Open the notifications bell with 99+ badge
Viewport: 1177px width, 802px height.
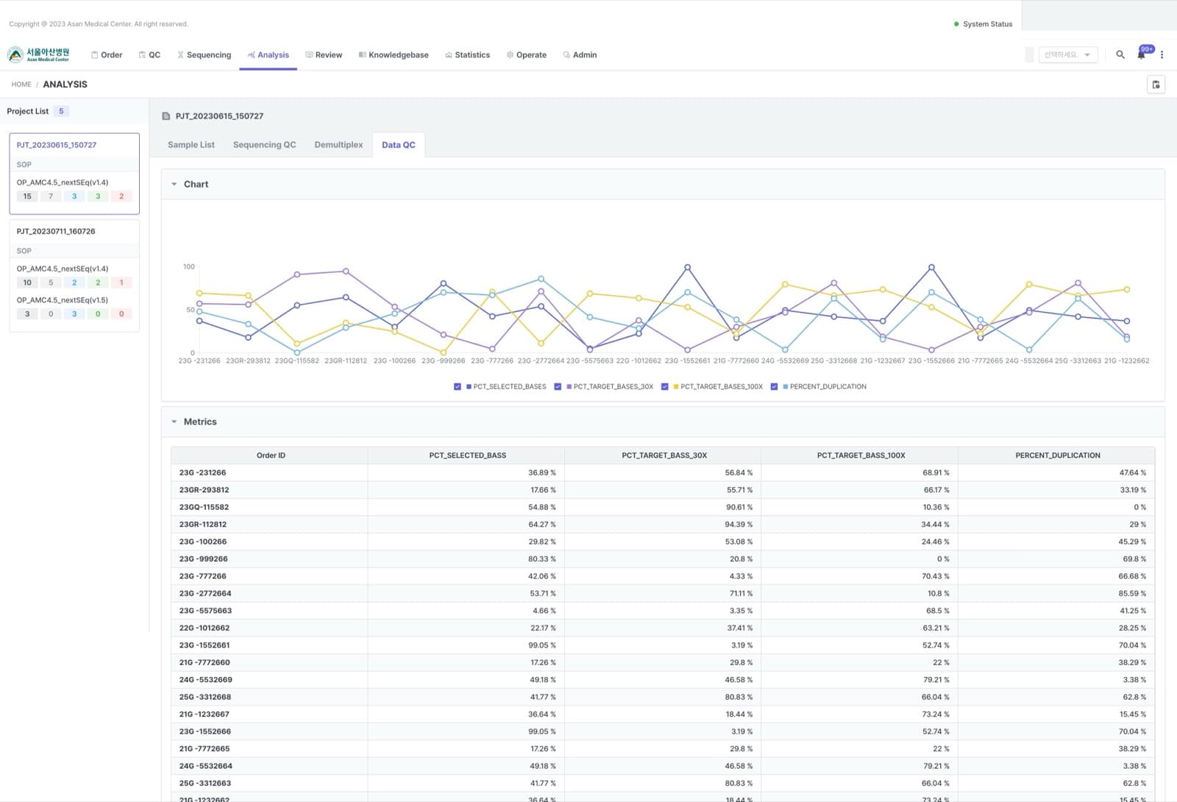(x=1142, y=54)
